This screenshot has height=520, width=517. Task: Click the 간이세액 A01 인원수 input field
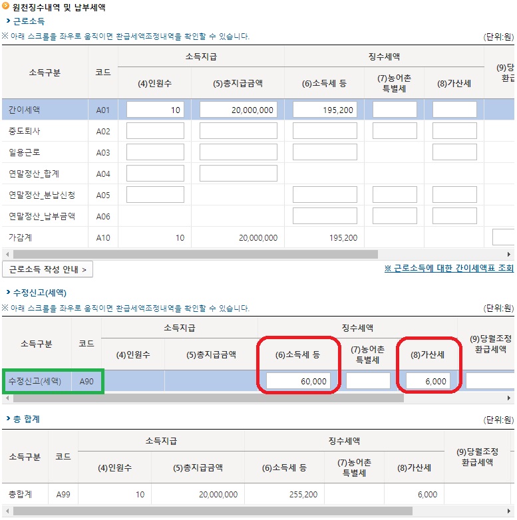pyautogui.click(x=155, y=110)
